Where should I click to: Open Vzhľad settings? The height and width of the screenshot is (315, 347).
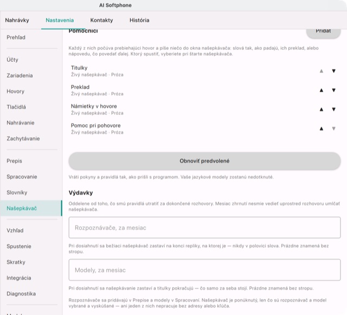[31, 230]
